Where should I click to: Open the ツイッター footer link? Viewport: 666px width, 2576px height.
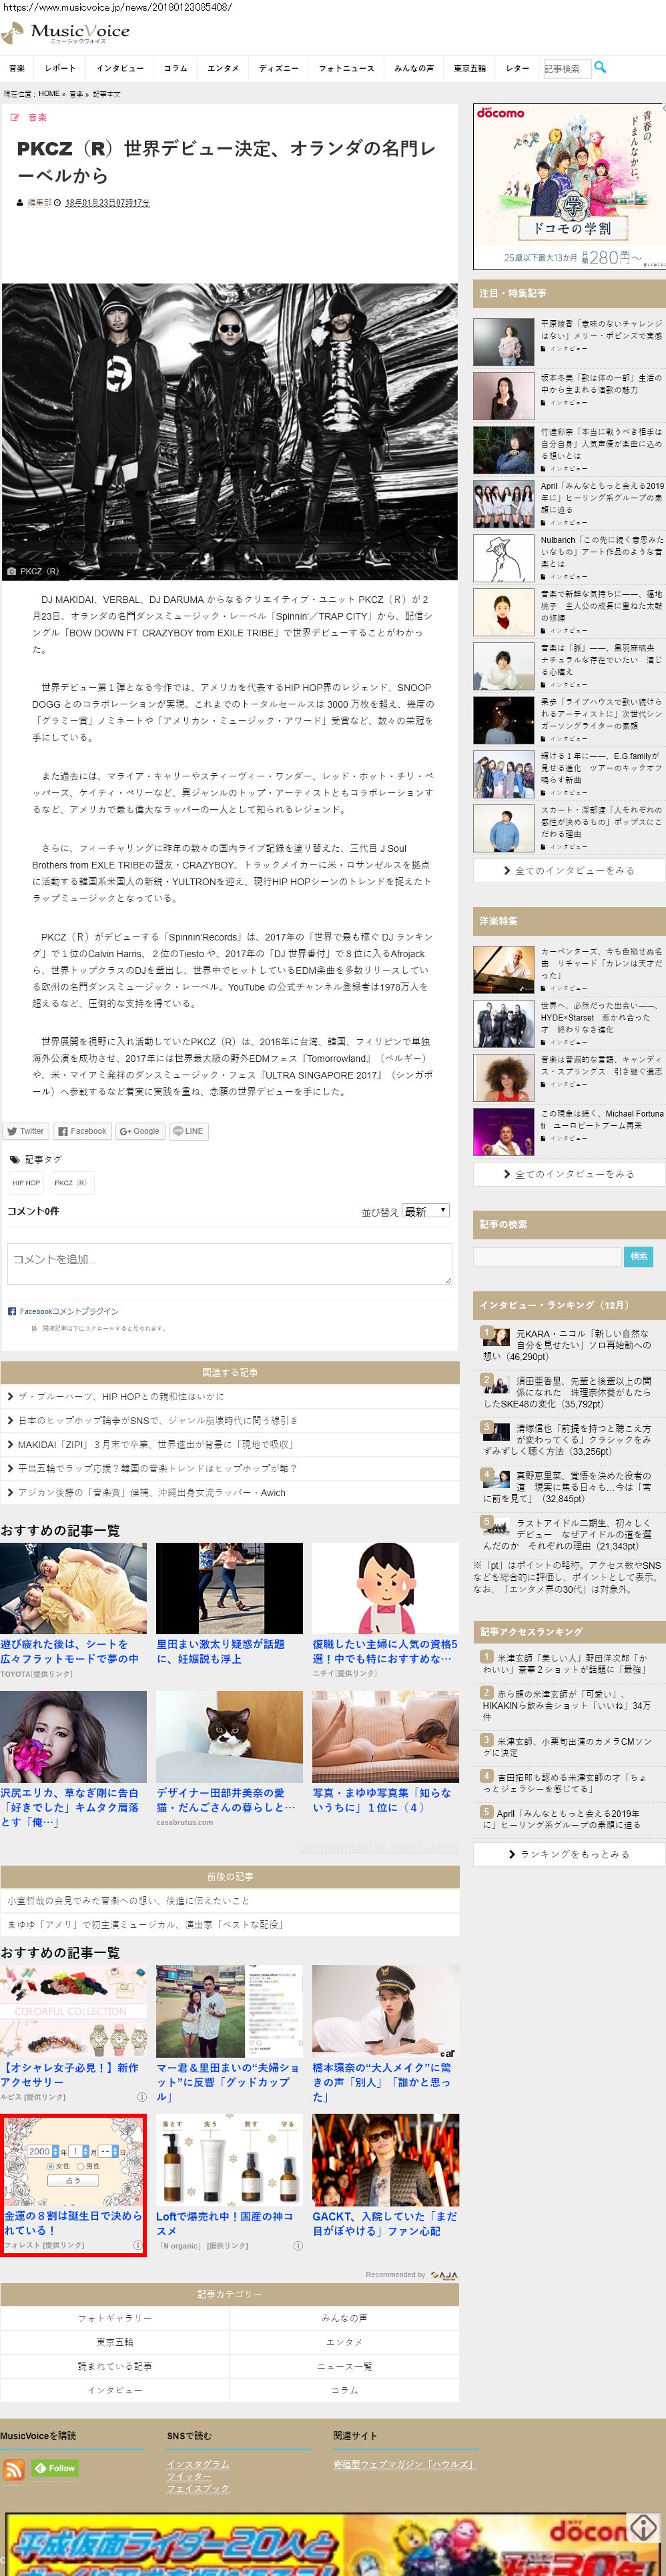pyautogui.click(x=188, y=2476)
